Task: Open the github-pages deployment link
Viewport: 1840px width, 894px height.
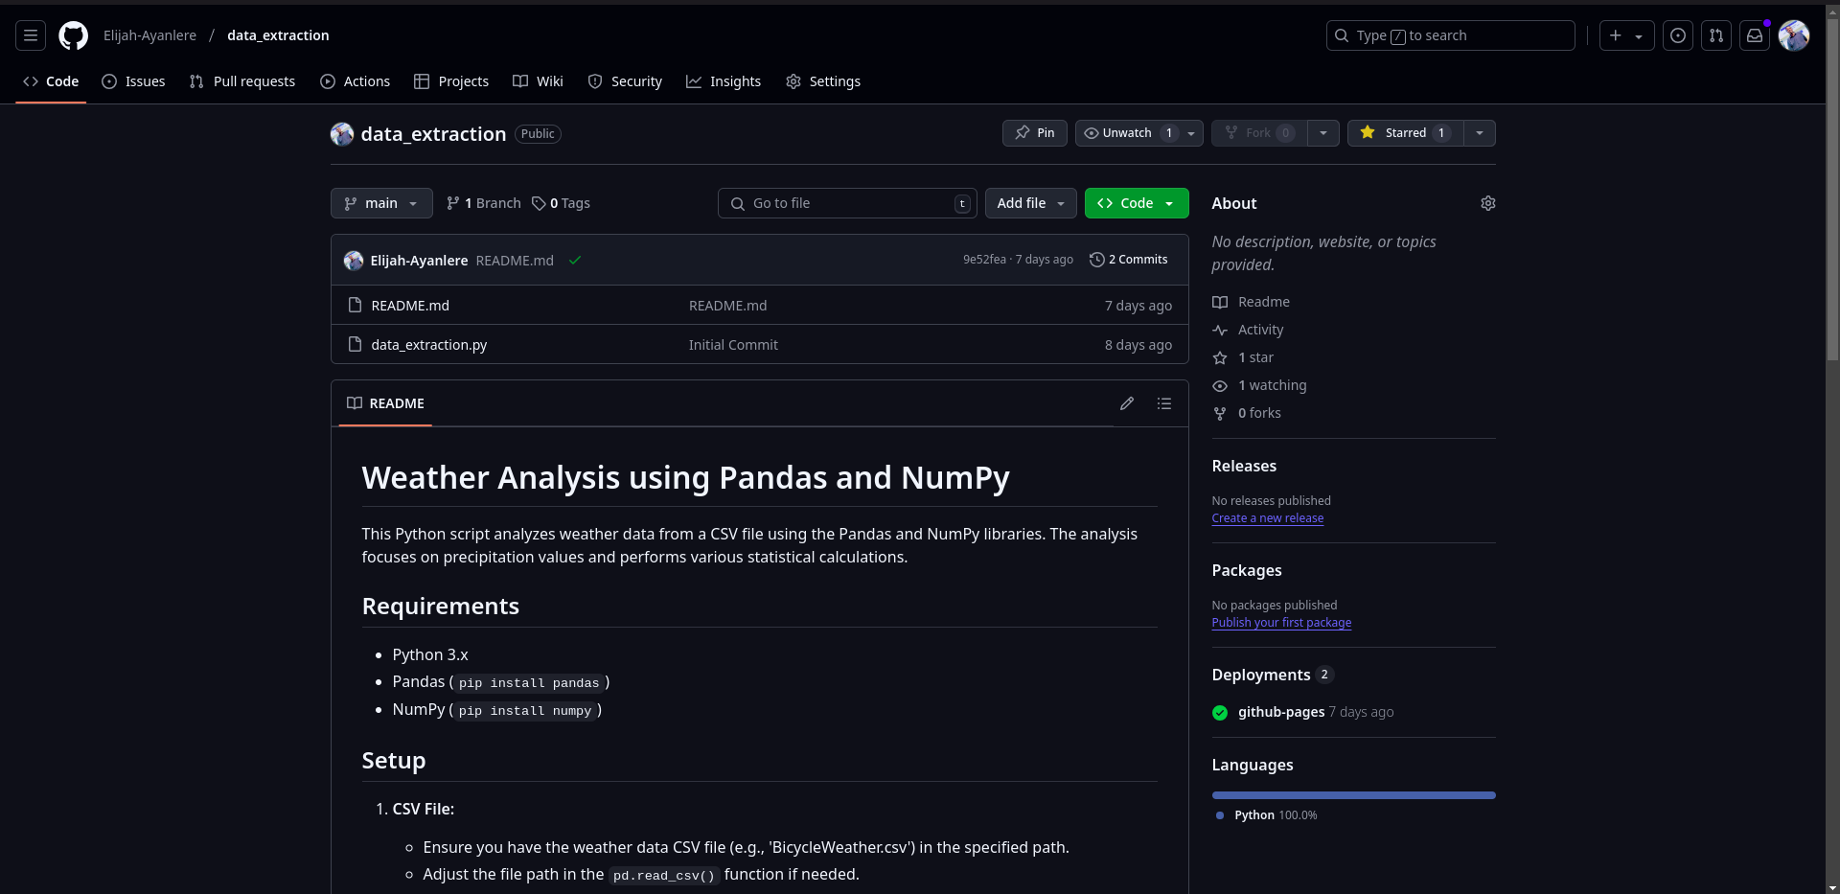Action: tap(1281, 712)
